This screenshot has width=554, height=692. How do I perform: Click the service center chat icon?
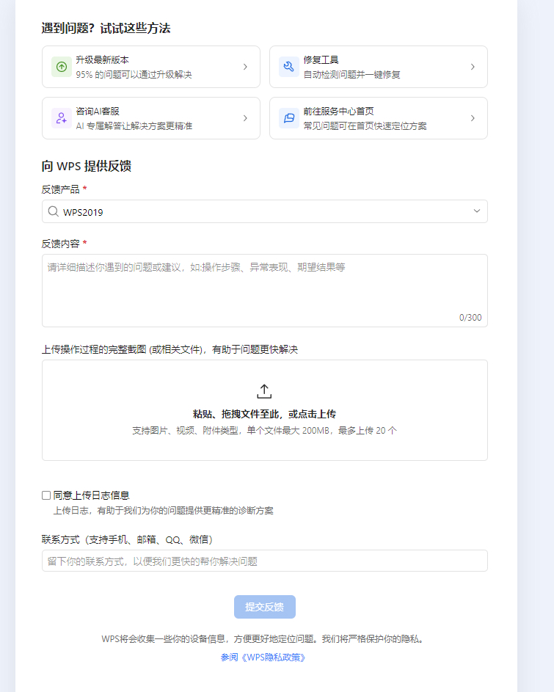[289, 118]
